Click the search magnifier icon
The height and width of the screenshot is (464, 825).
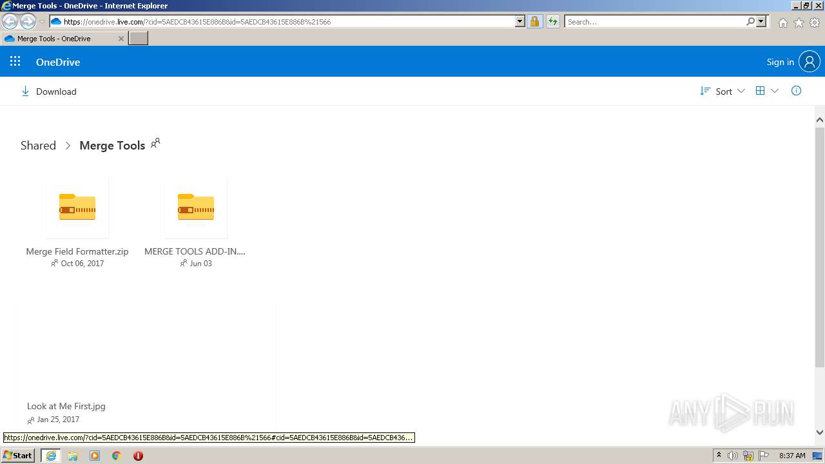click(x=750, y=21)
